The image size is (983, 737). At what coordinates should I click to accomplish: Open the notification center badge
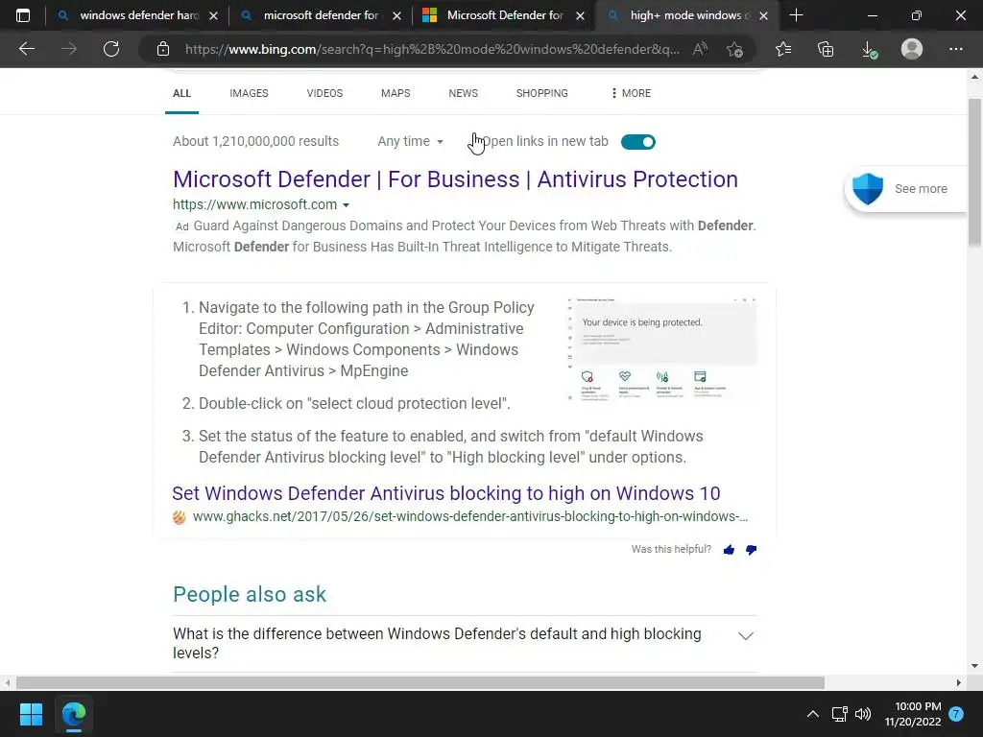pyautogui.click(x=956, y=714)
